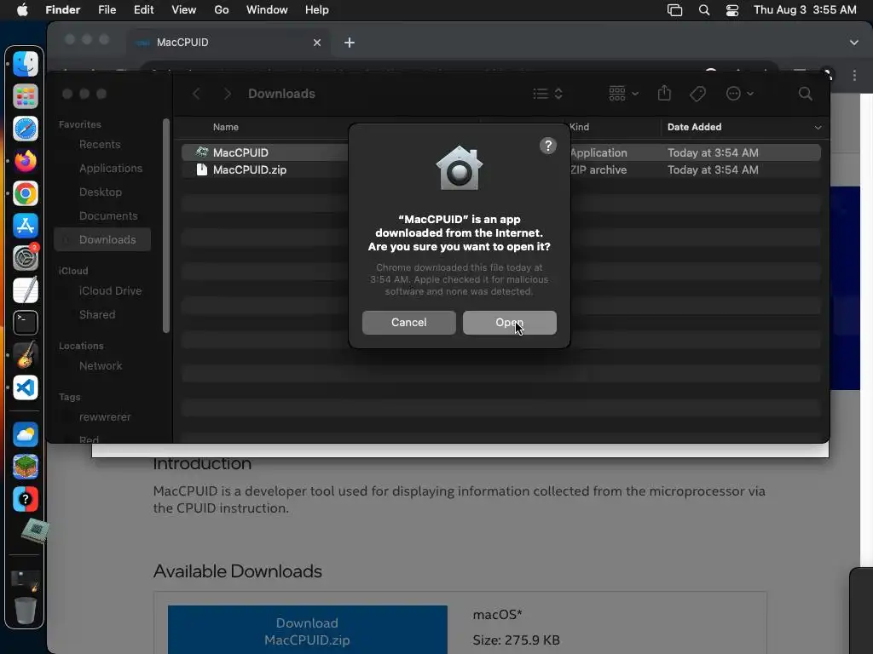The width and height of the screenshot is (873, 654).
Task: Open Network in the Finder sidebar
Action: click(x=101, y=366)
